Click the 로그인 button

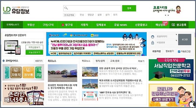pos(185,40)
